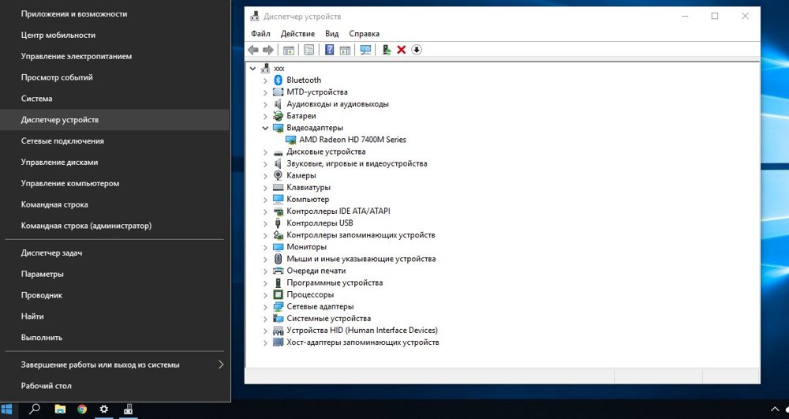
Task: Click the red X Uninstall device icon
Action: tap(402, 50)
